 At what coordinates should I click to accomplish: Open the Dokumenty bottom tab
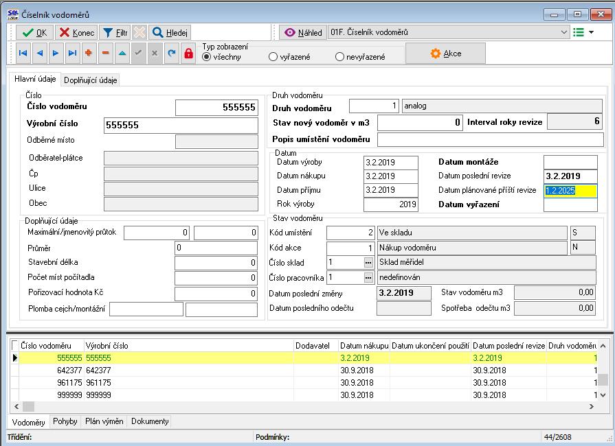point(150,421)
